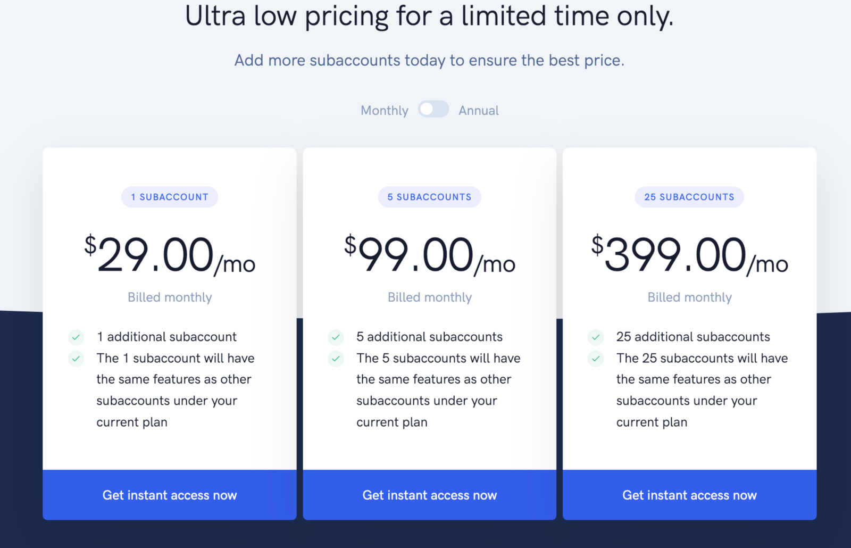Get instant access for the $99.00 plan
The image size is (851, 548).
(430, 495)
